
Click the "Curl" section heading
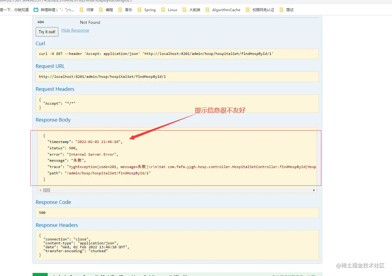point(40,43)
